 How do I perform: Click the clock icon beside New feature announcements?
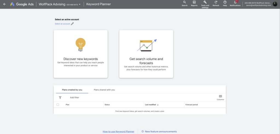(x=142, y=132)
